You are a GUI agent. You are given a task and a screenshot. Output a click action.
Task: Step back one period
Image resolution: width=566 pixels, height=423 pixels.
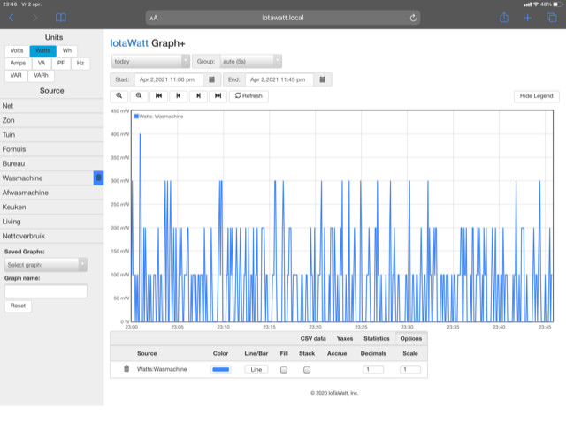(x=179, y=96)
